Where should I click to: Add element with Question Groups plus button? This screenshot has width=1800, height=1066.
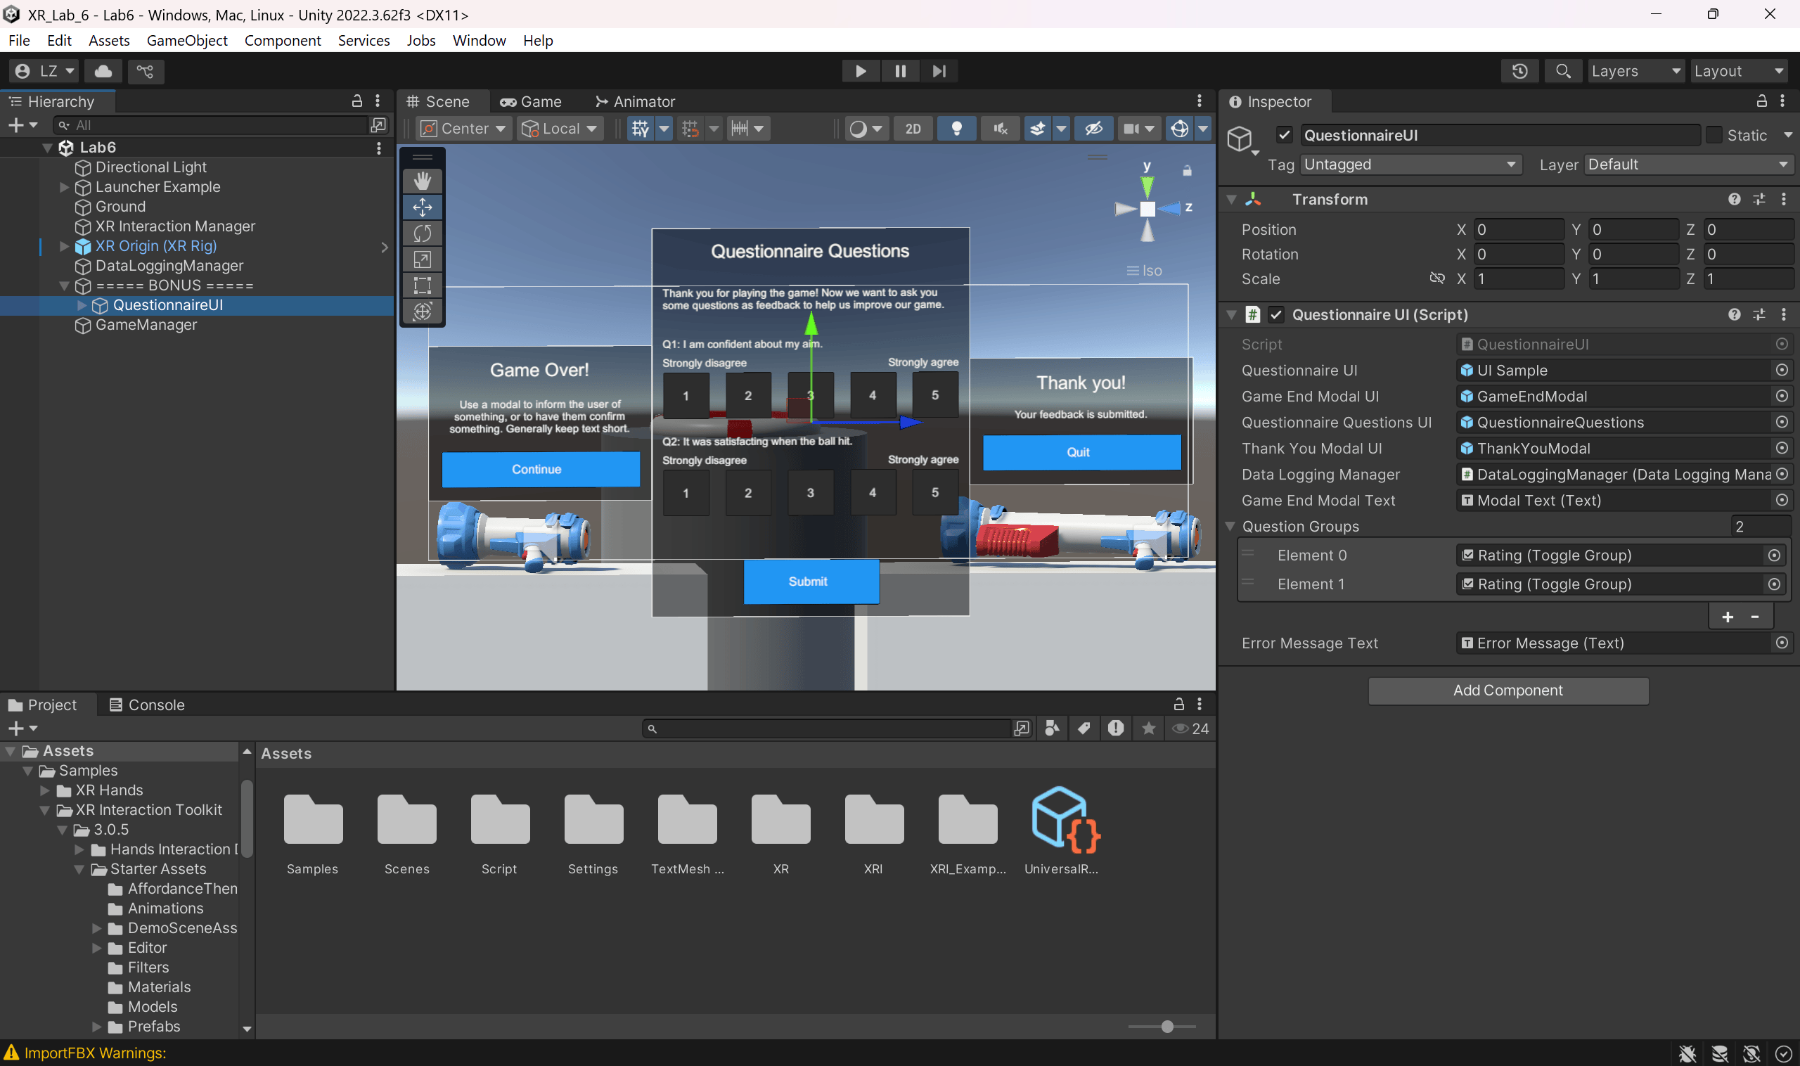(x=1728, y=617)
